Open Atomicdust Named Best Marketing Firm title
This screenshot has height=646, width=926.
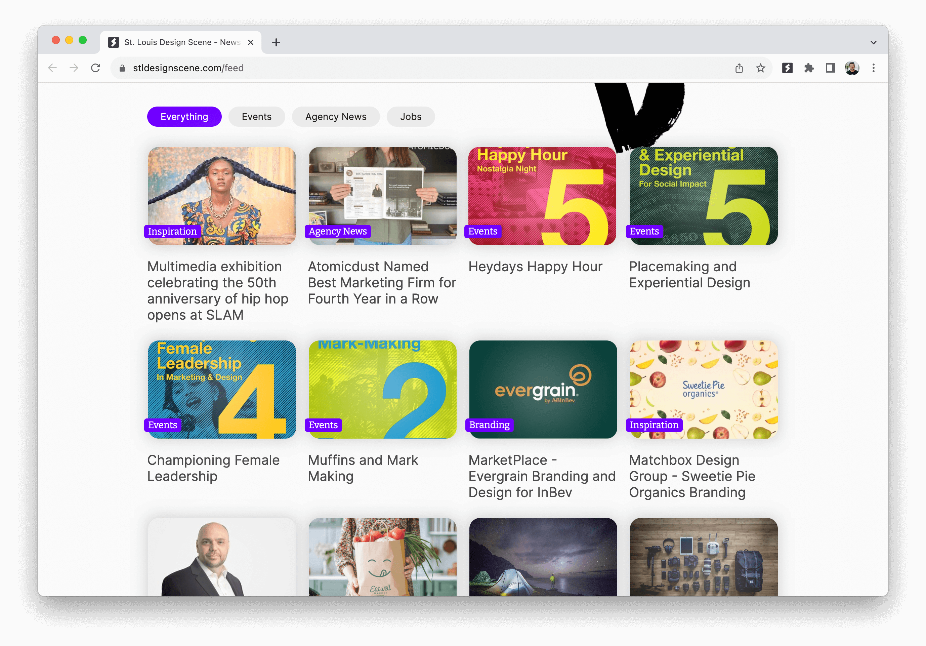point(382,282)
